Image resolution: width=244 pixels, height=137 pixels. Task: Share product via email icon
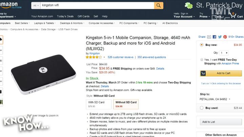point(209,37)
